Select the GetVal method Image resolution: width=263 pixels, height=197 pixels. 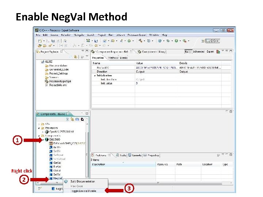(x=57, y=163)
